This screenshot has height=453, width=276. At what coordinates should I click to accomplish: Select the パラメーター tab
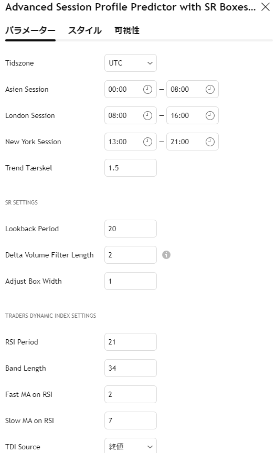(30, 30)
